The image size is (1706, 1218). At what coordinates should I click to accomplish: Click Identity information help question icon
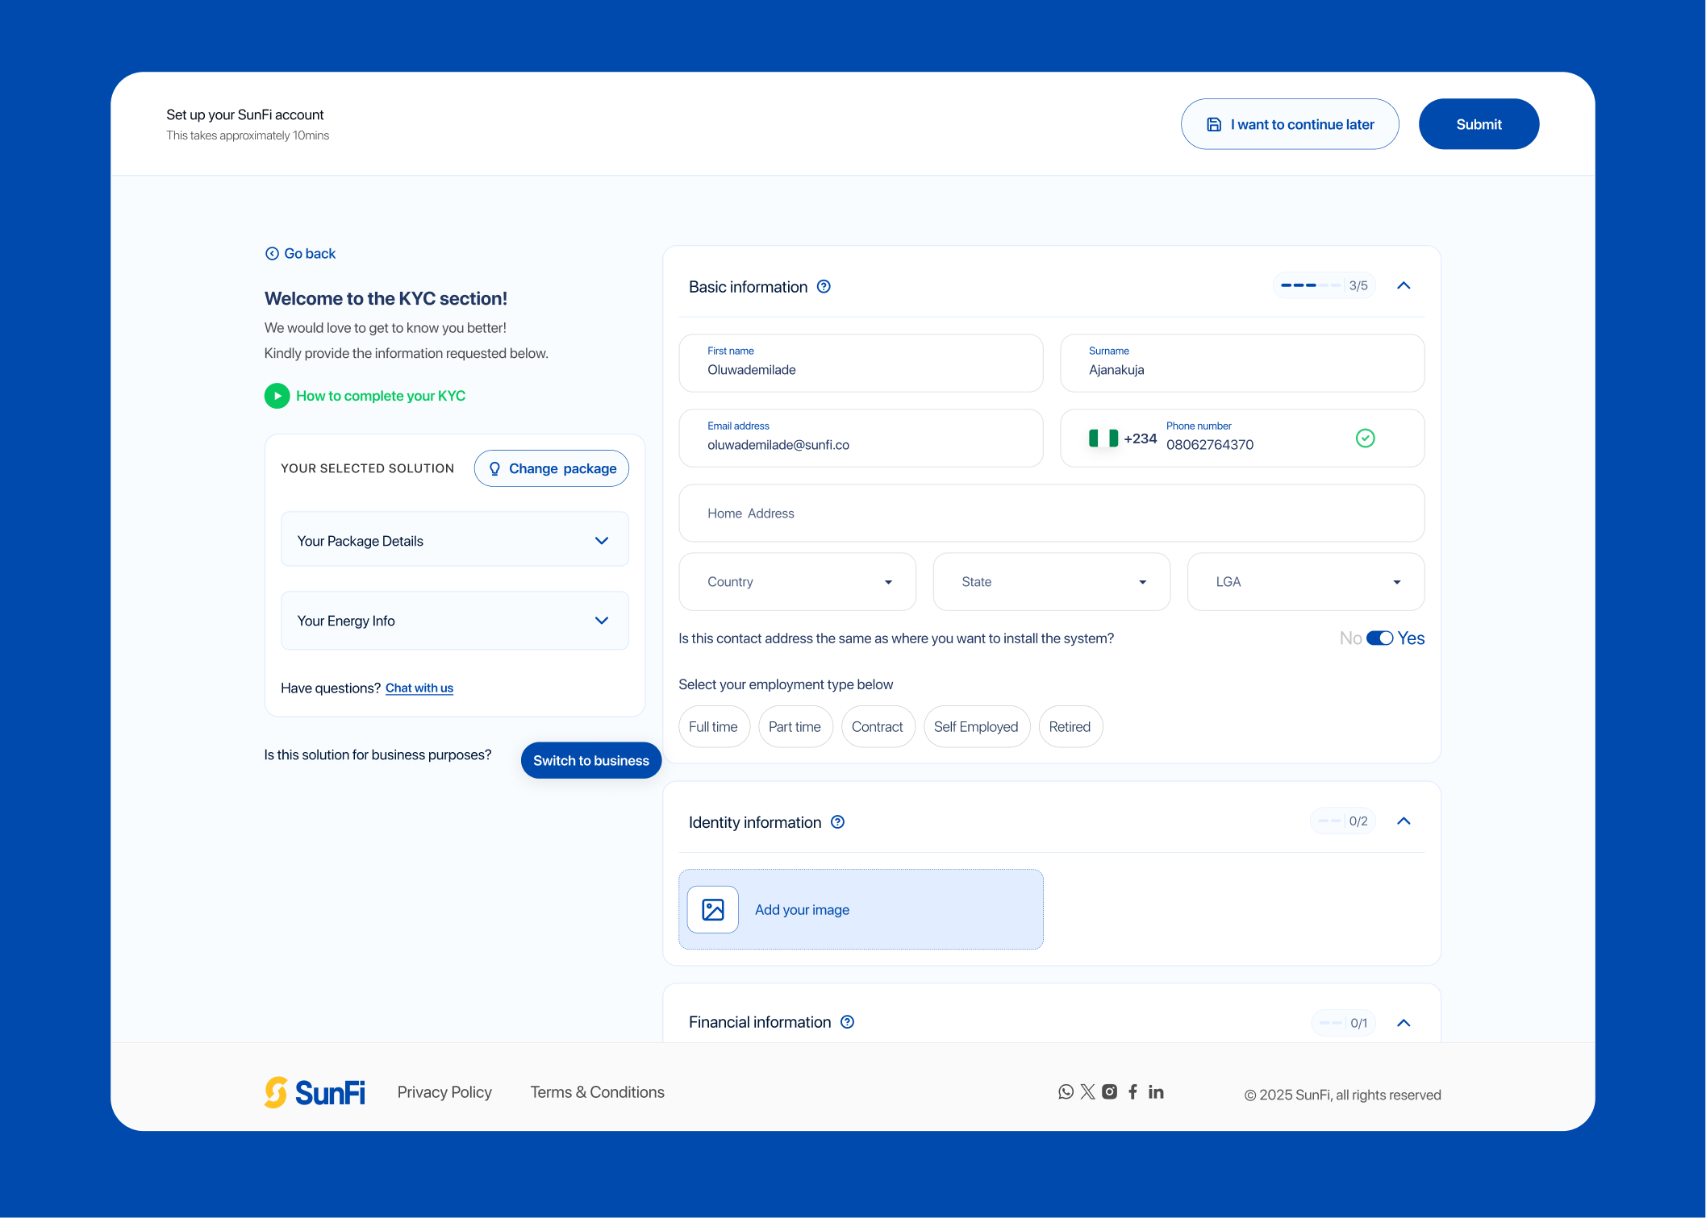[x=837, y=822]
